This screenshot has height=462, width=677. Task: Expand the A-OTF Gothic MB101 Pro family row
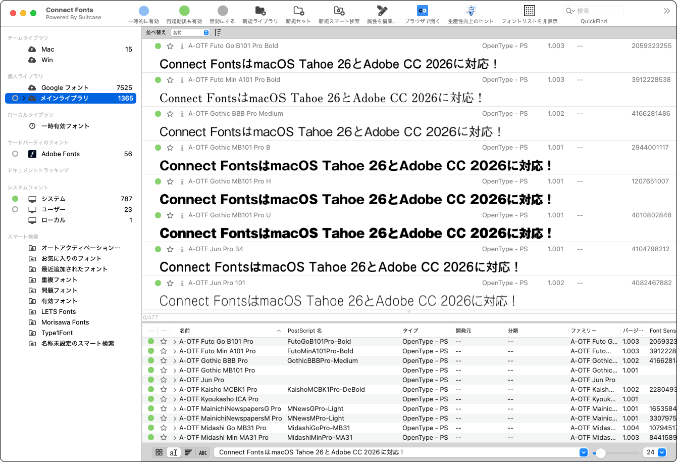(x=175, y=371)
